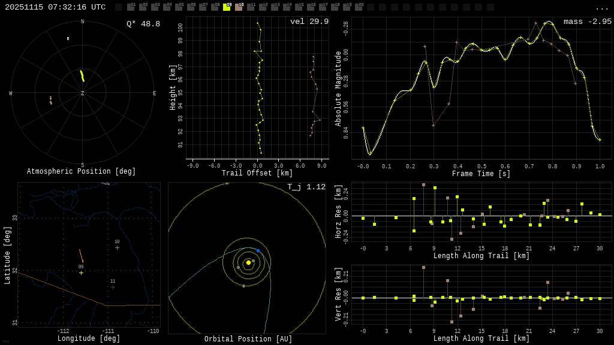
Task: Click the Orbital Position [AU] label
Action: pos(248,339)
